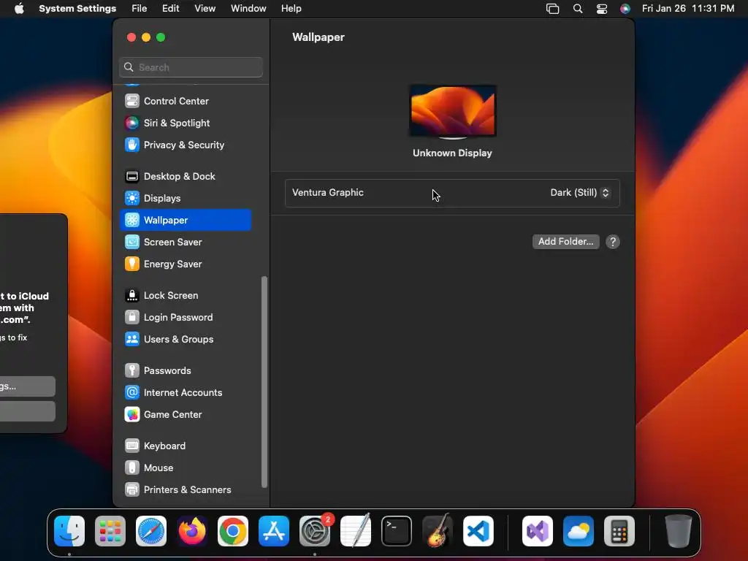Open the Help menu
Viewport: 748px width, 561px height.
[x=291, y=9]
